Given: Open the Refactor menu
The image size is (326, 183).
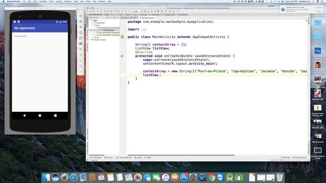Looking at the screenshot, I should tap(68, 1).
